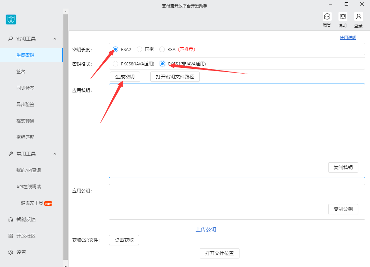Click the 智能反馈 headset icon
The width and height of the screenshot is (370, 267).
[11, 220]
